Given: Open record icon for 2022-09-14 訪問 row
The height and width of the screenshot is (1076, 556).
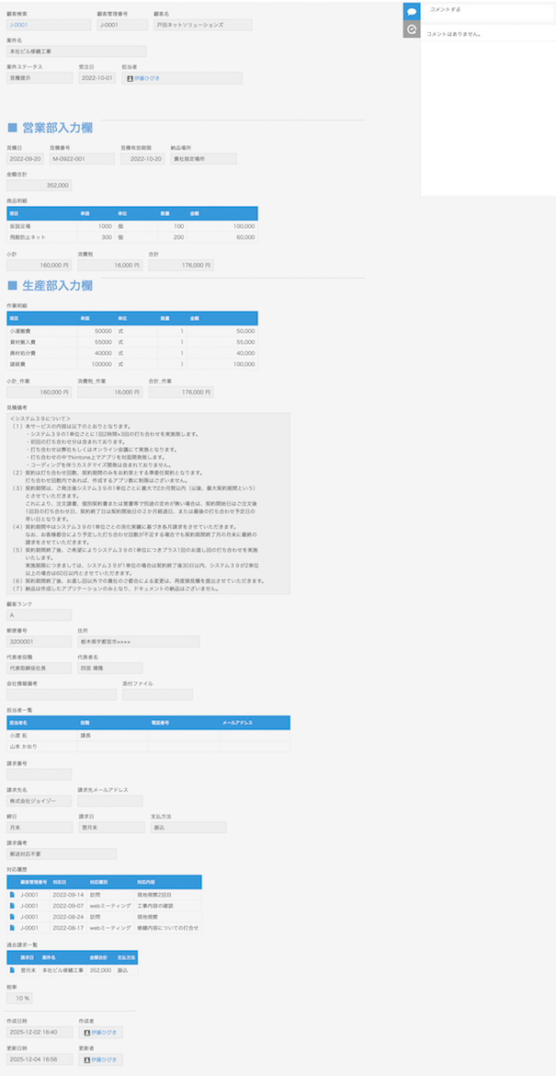Looking at the screenshot, I should point(13,894).
